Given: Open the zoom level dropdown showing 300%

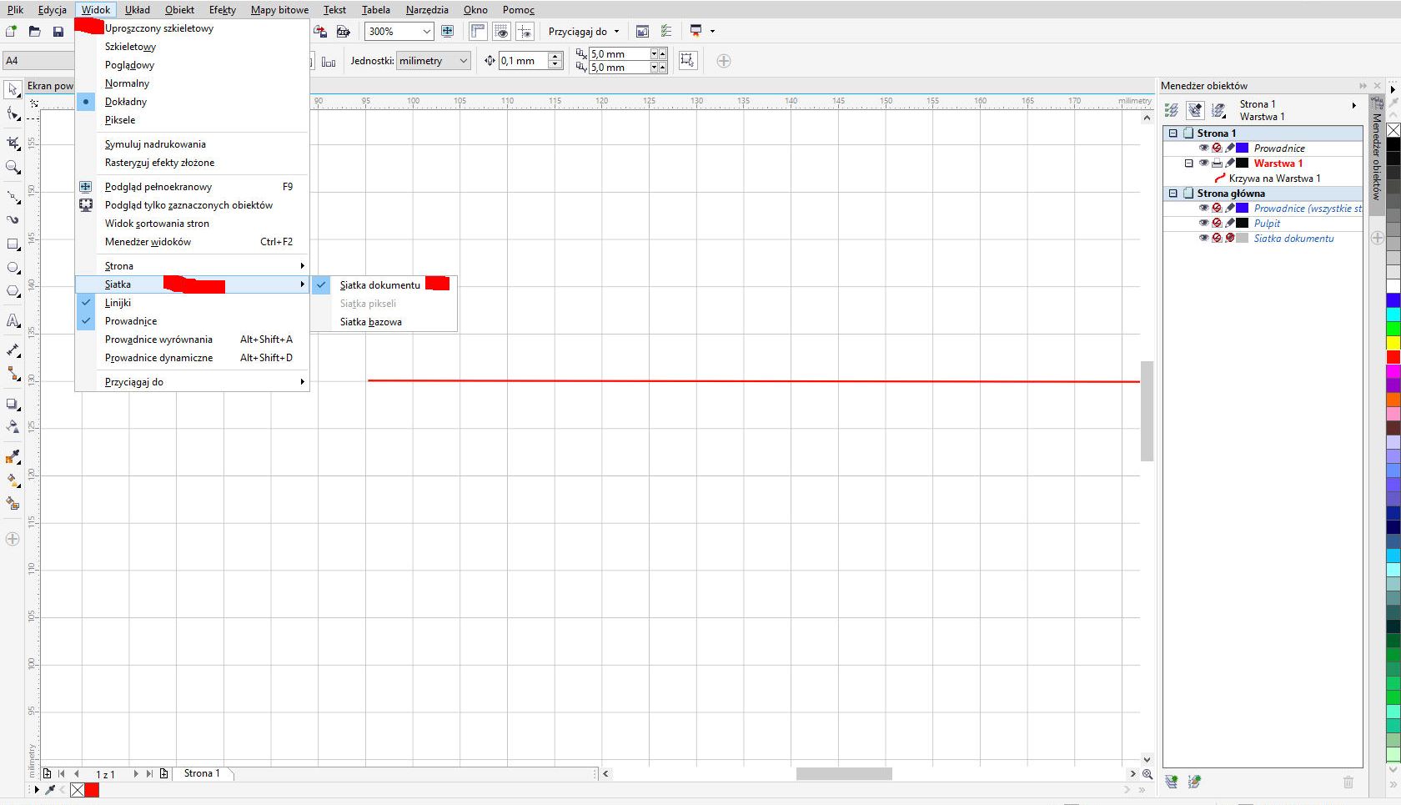Looking at the screenshot, I should (x=427, y=32).
